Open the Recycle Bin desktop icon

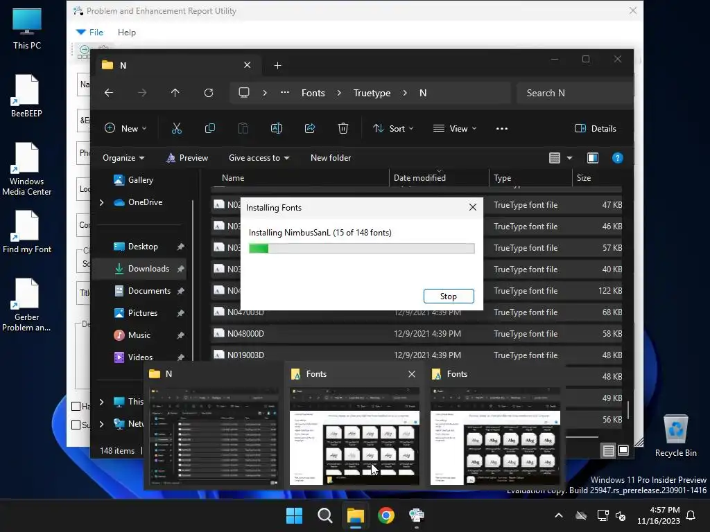(675, 435)
